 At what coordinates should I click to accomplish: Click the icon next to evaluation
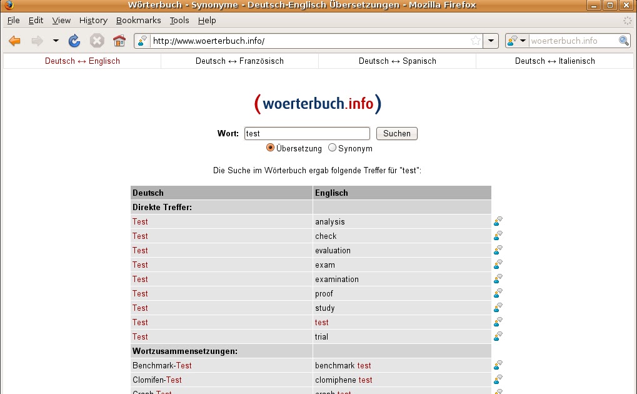pos(498,250)
